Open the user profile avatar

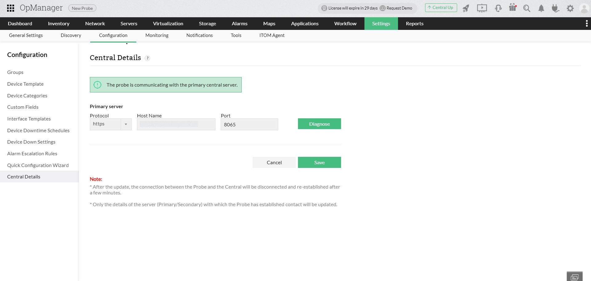584,8
